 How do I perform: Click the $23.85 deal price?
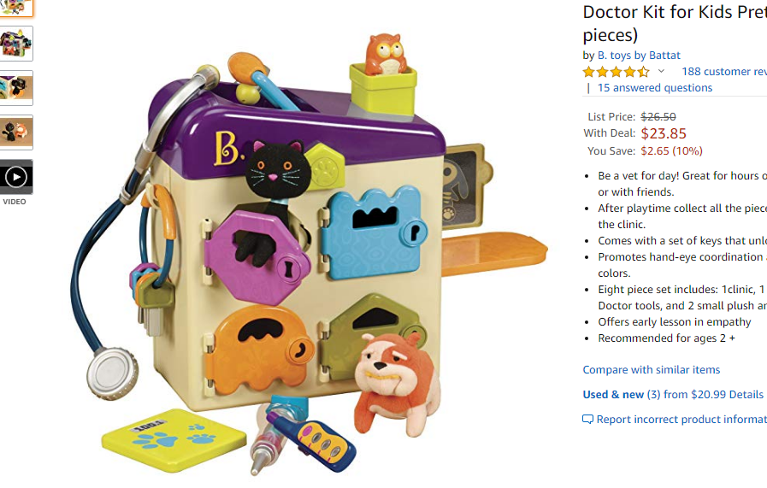(664, 133)
